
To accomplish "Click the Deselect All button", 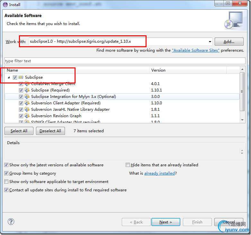I will (50, 131).
